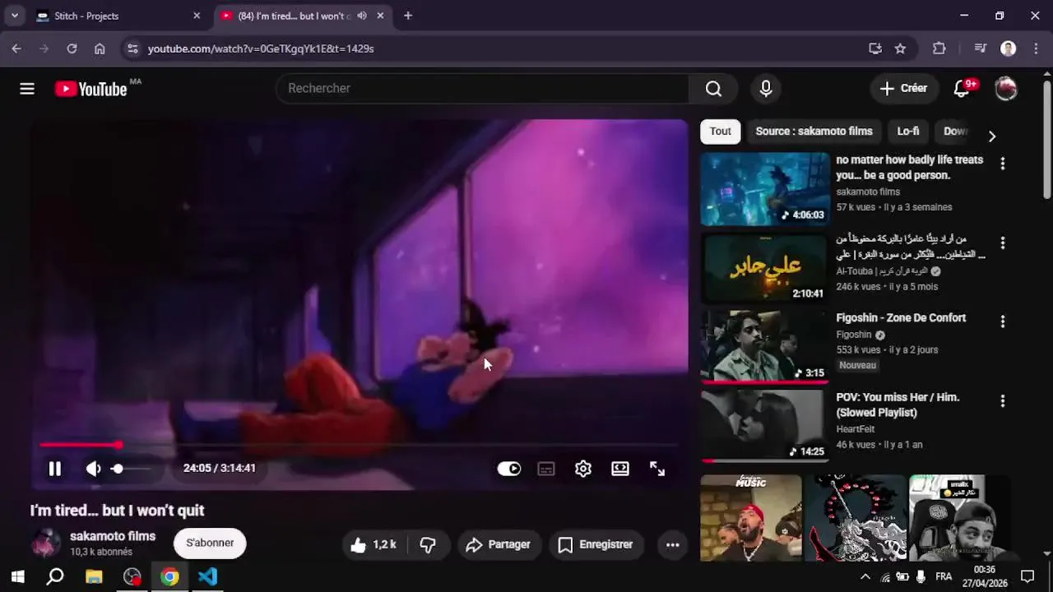
Task: Open site information icon in address bar
Action: (x=132, y=49)
